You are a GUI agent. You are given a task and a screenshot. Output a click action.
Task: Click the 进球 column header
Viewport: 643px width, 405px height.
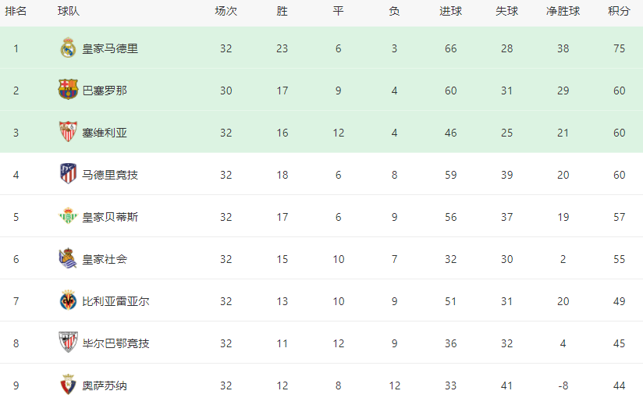click(x=451, y=12)
